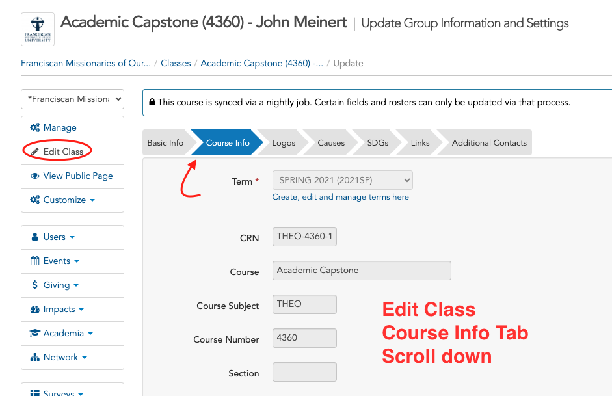
Task: Click the 'Course Number' label
Action: 226,340
